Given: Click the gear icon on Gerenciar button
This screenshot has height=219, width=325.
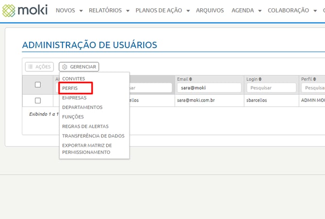Looking at the screenshot, I should pyautogui.click(x=65, y=67).
